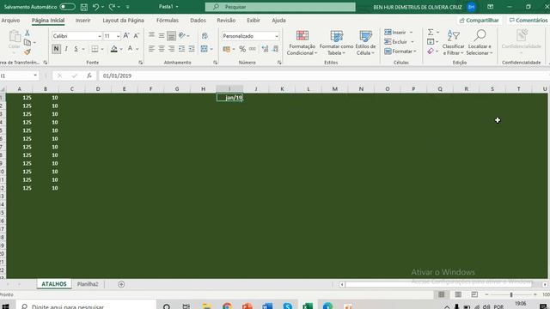Align cell text right

171,49
